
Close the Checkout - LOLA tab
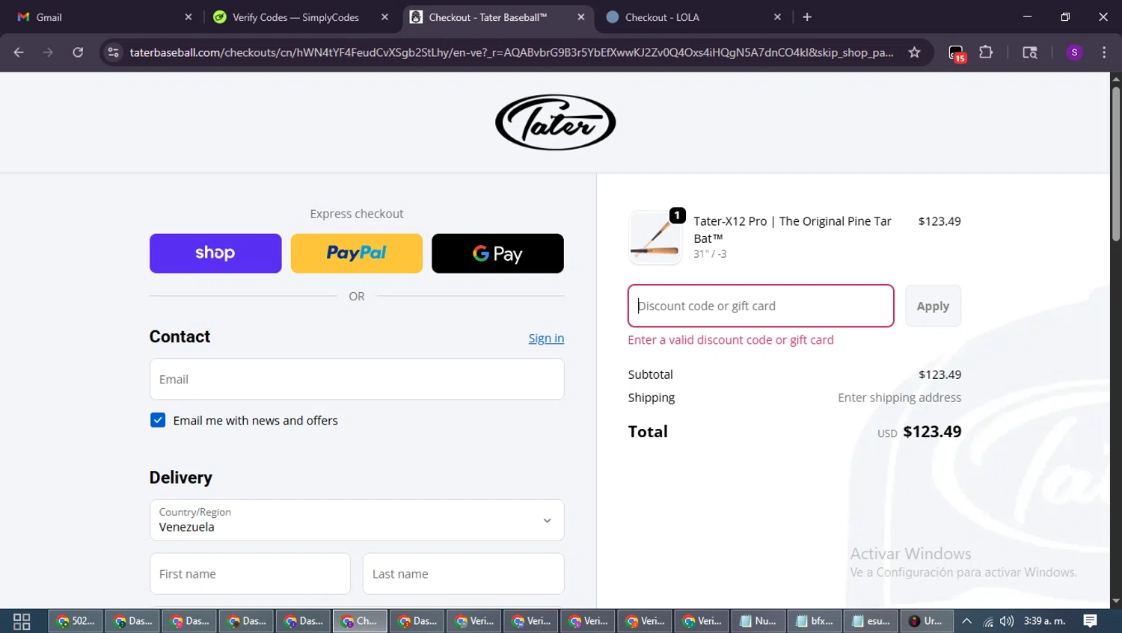[777, 17]
